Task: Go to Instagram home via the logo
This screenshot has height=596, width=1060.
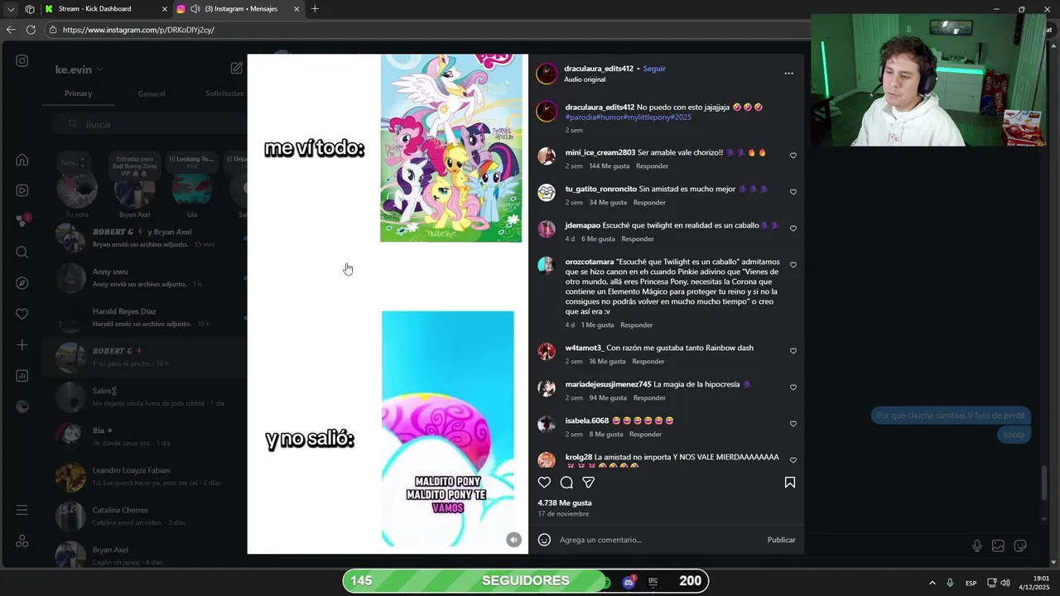Action: tap(22, 60)
